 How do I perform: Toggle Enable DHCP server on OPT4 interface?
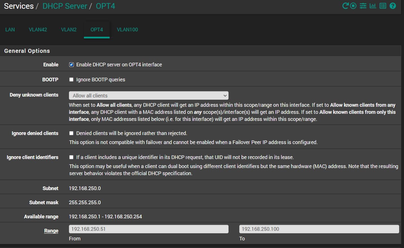[71, 65]
